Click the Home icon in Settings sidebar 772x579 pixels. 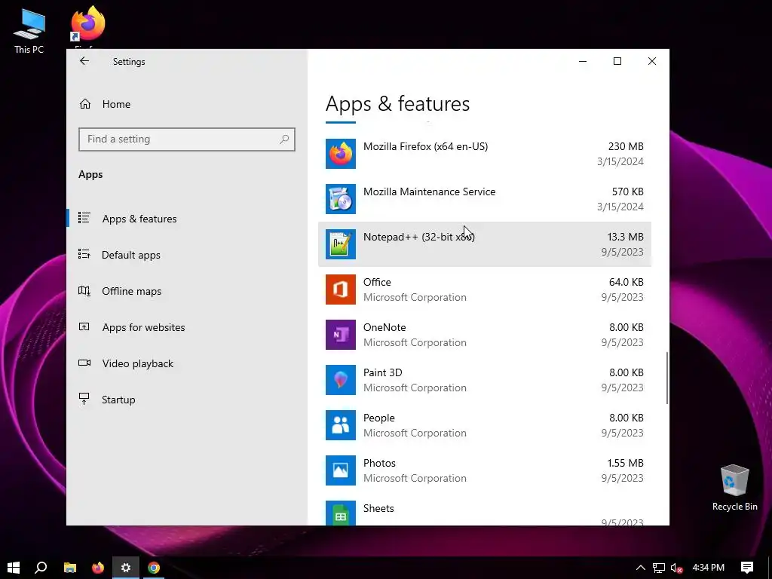coord(84,104)
